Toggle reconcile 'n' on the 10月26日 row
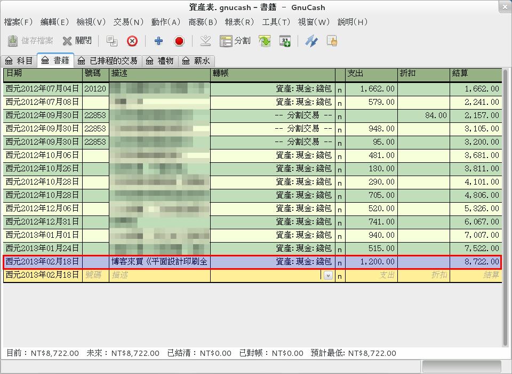Viewport: 512px width, 374px height. pyautogui.click(x=340, y=169)
